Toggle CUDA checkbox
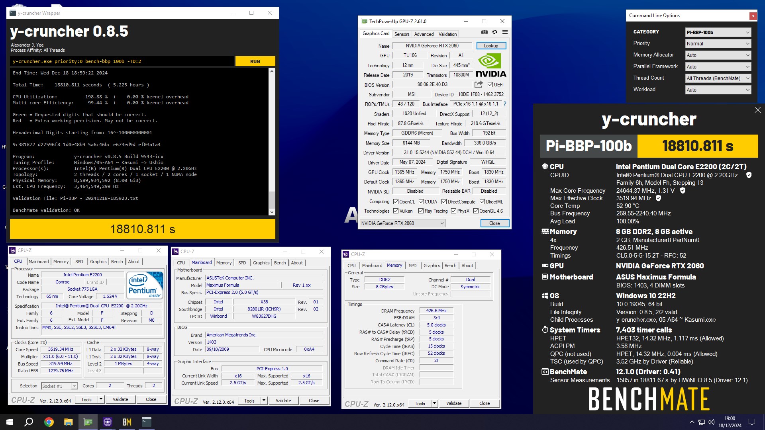The height and width of the screenshot is (430, 765). pyautogui.click(x=421, y=202)
